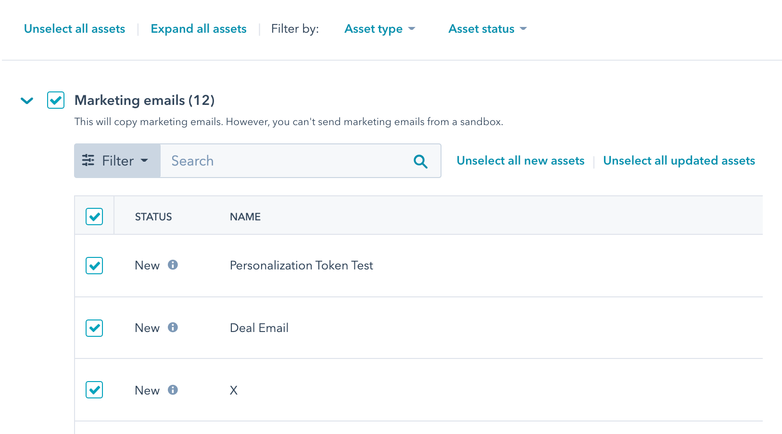
Task: Click the email named X
Action: pyautogui.click(x=234, y=390)
